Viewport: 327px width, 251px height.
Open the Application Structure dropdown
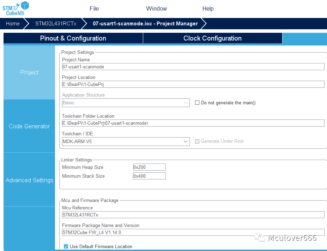pos(126,103)
